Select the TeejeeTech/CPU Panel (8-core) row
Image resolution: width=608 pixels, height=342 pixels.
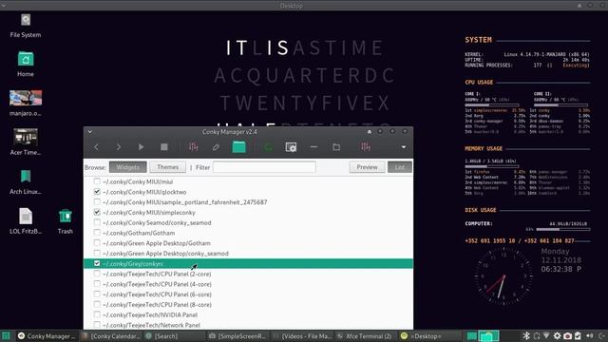248,304
